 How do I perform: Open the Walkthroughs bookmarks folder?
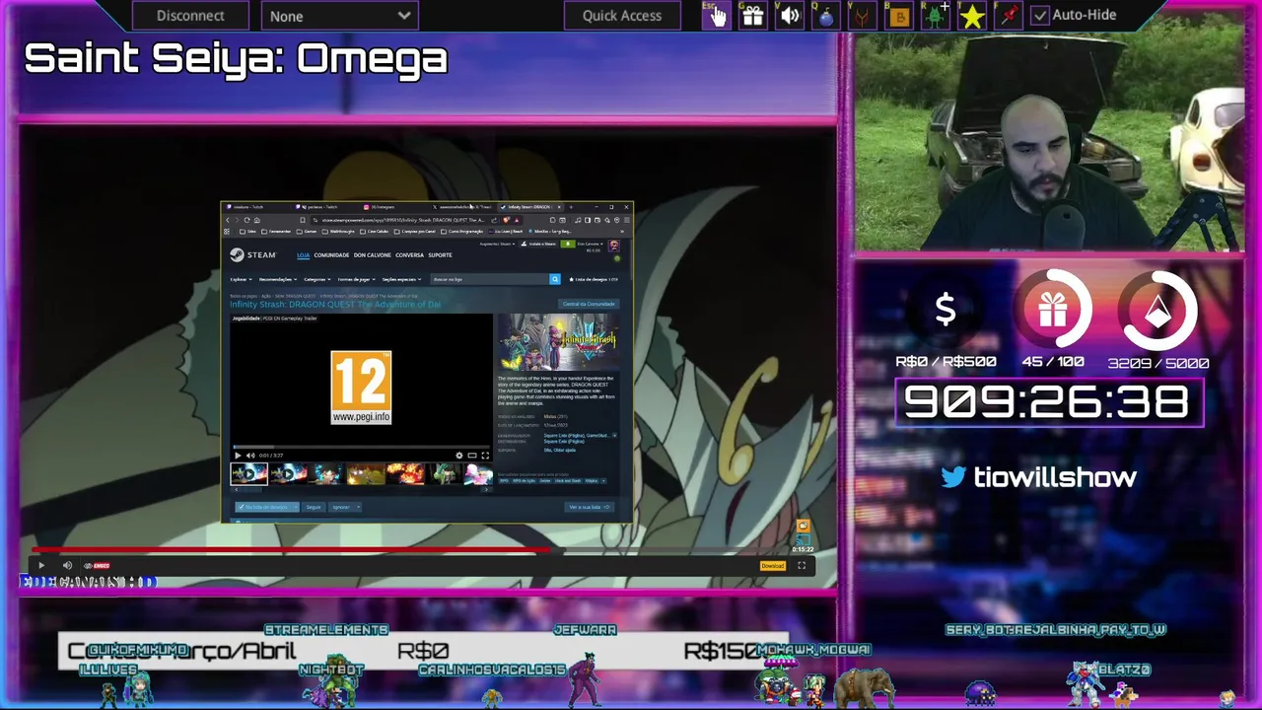click(338, 232)
